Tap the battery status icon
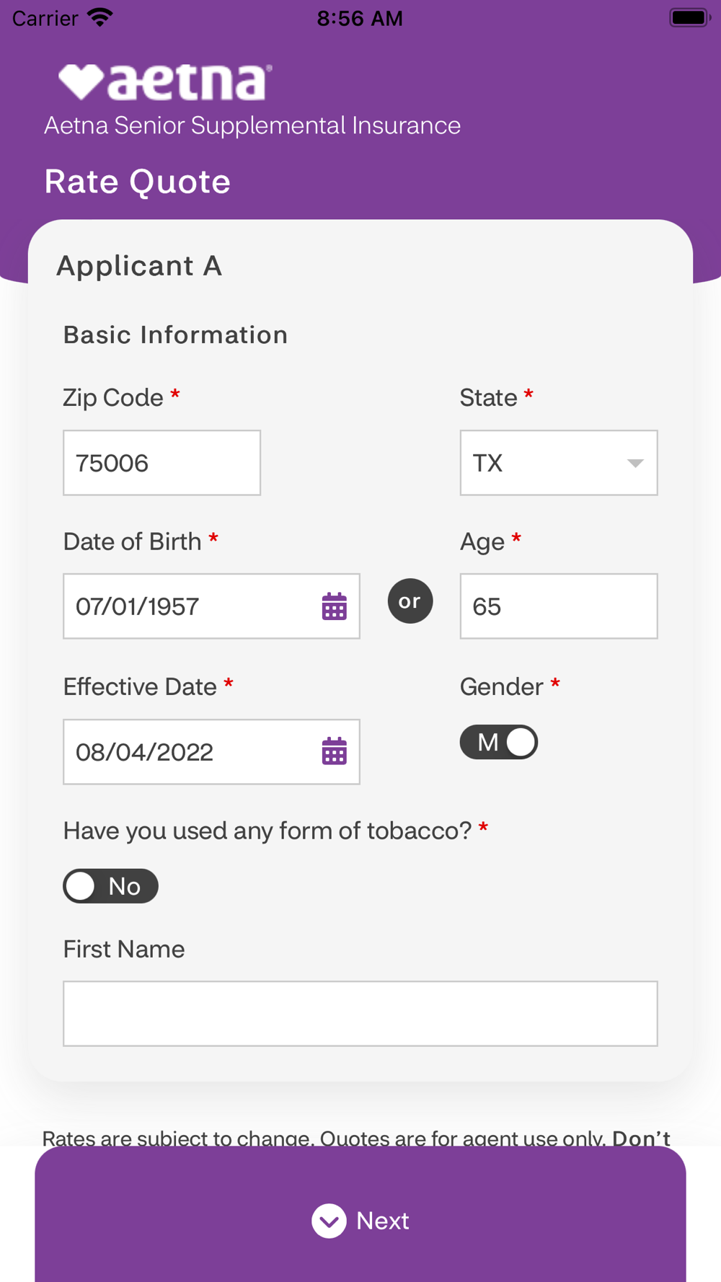 point(689,17)
